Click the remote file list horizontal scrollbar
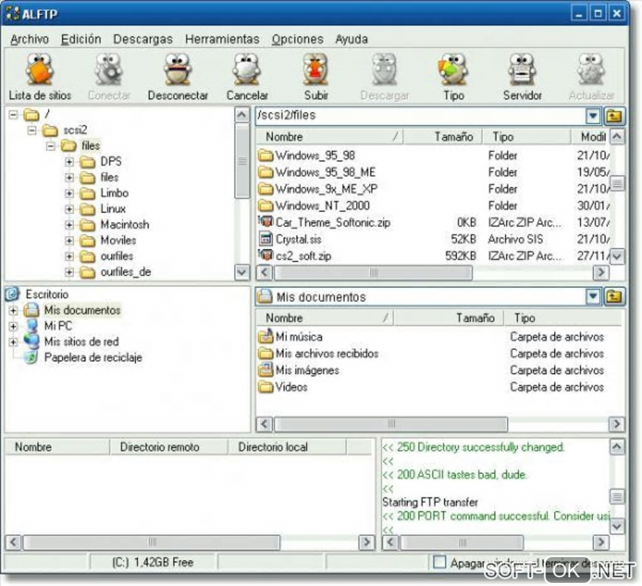 tap(373, 273)
